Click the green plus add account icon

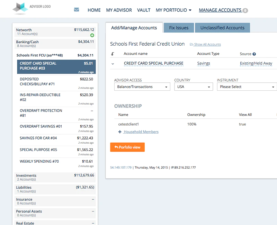(x=92, y=35)
